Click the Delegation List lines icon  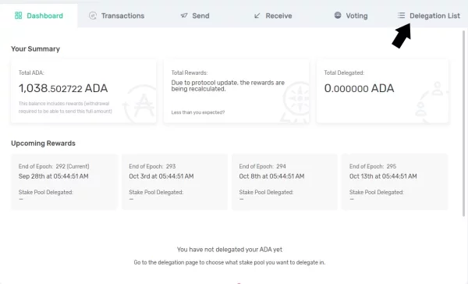coord(401,16)
